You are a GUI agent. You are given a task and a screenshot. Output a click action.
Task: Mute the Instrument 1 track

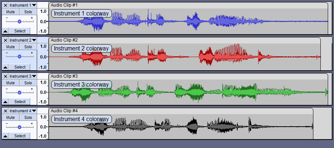10,12
